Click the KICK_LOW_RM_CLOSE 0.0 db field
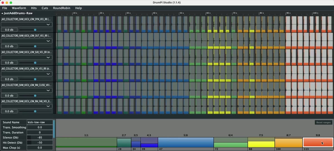The width and height of the screenshot is (334, 151). click(x=9, y=95)
